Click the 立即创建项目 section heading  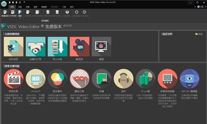[x=12, y=34]
